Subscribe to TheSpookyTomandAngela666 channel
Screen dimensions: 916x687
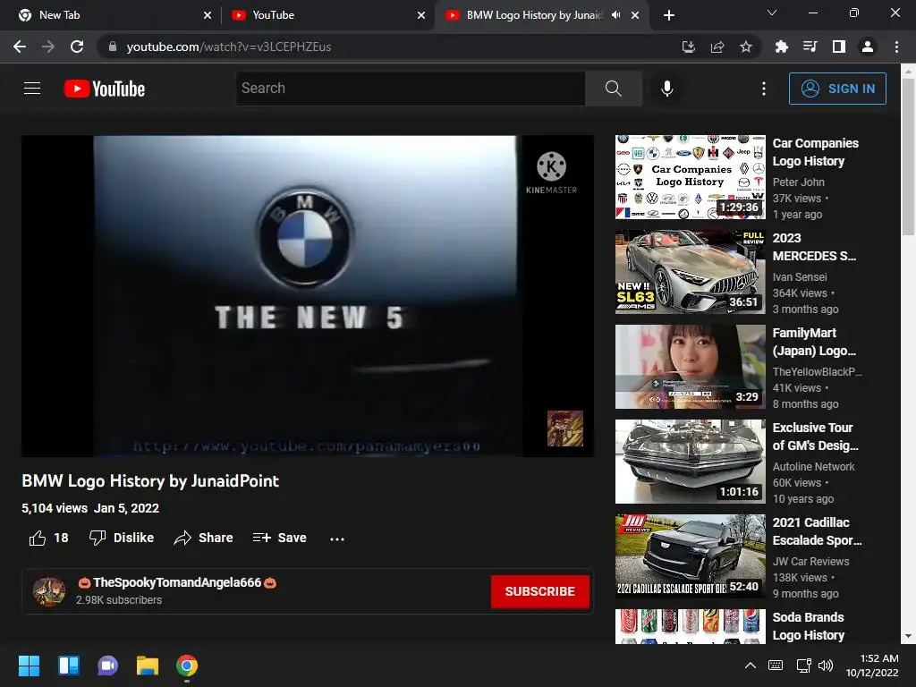pyautogui.click(x=539, y=591)
